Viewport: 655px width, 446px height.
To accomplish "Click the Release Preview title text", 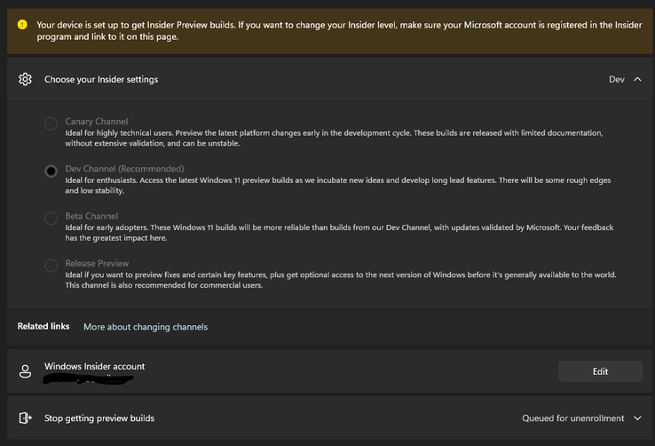I will pos(97,263).
